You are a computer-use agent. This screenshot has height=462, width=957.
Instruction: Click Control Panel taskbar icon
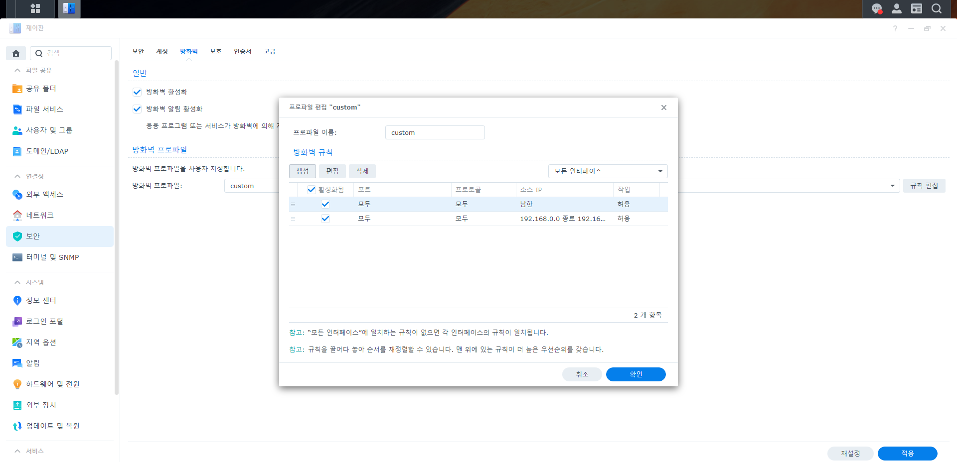(x=69, y=8)
